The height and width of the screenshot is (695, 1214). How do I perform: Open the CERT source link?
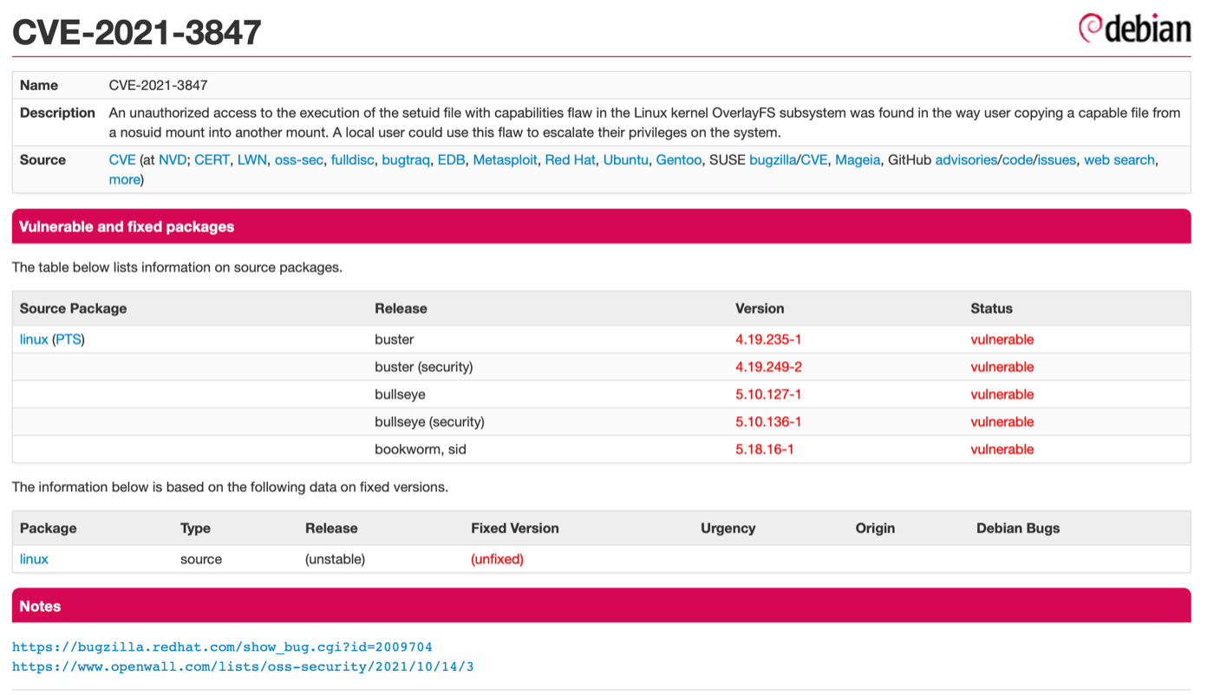[x=212, y=159]
